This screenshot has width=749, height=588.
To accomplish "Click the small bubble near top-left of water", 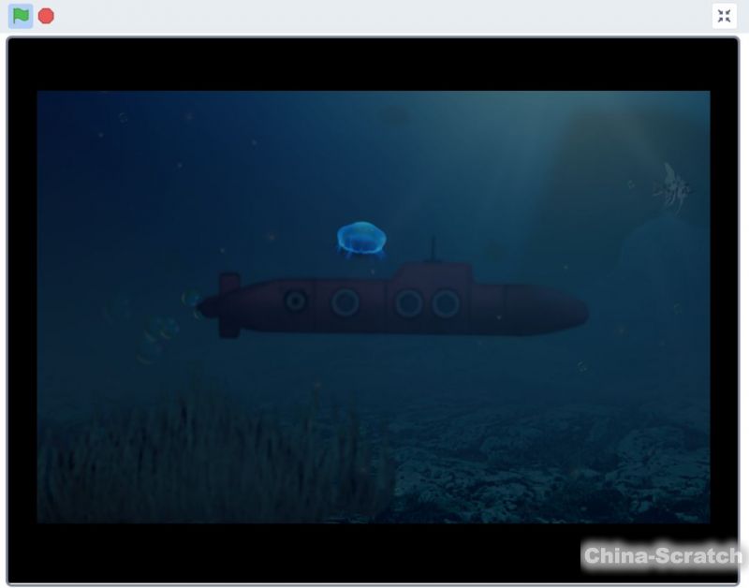I will coord(123,118).
